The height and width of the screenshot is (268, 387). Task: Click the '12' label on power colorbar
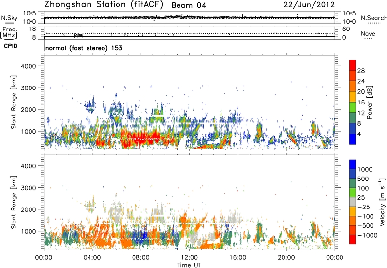[x=361, y=113]
